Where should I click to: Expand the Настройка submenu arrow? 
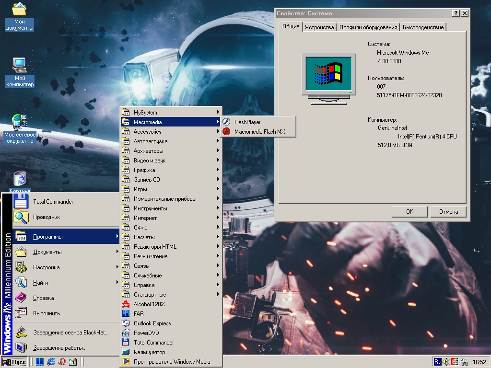point(117,266)
